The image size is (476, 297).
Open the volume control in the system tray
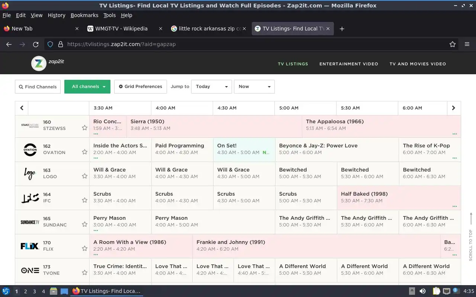pos(422,291)
